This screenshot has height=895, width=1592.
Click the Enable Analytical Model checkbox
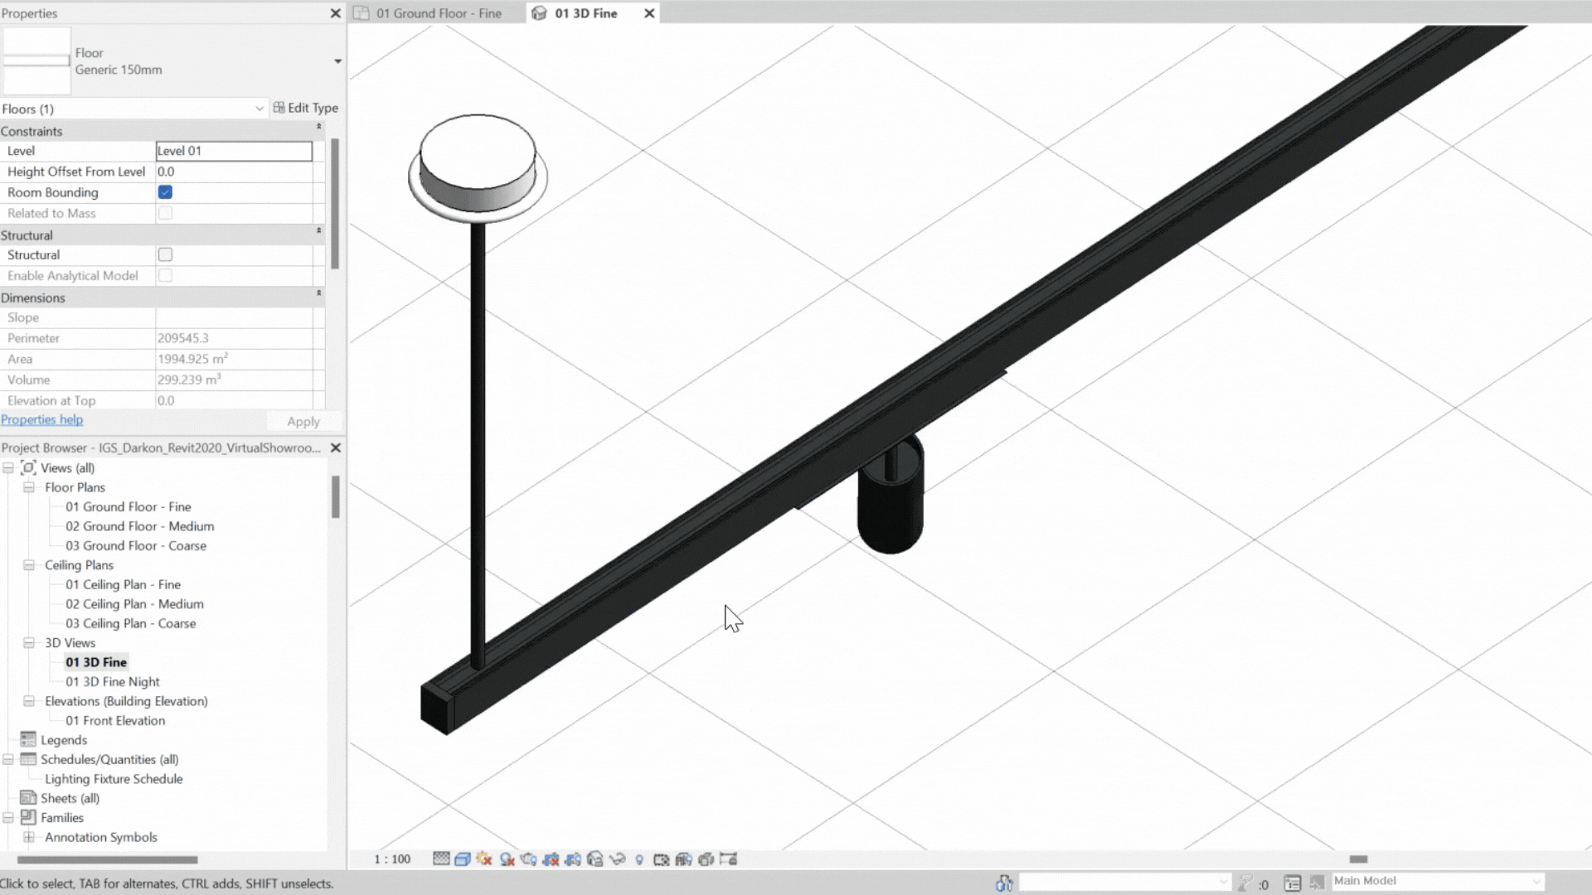(x=165, y=275)
